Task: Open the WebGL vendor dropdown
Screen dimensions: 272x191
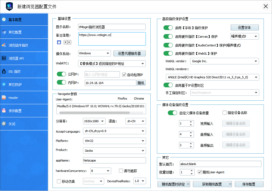Action: [224, 61]
